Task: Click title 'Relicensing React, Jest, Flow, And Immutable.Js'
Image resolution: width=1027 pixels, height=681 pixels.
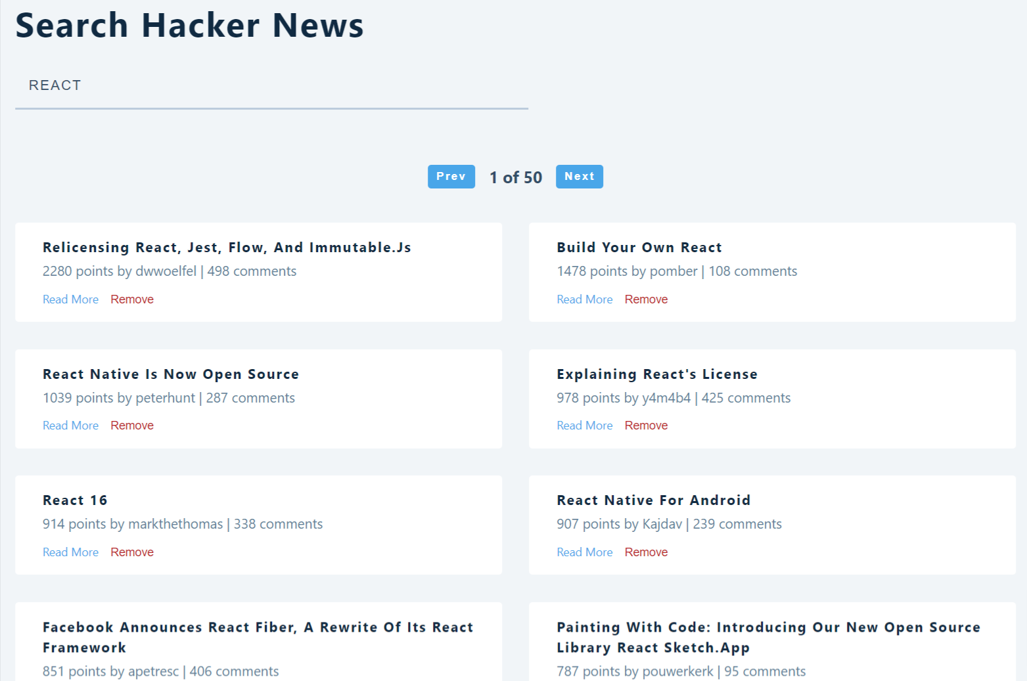Action: [227, 248]
